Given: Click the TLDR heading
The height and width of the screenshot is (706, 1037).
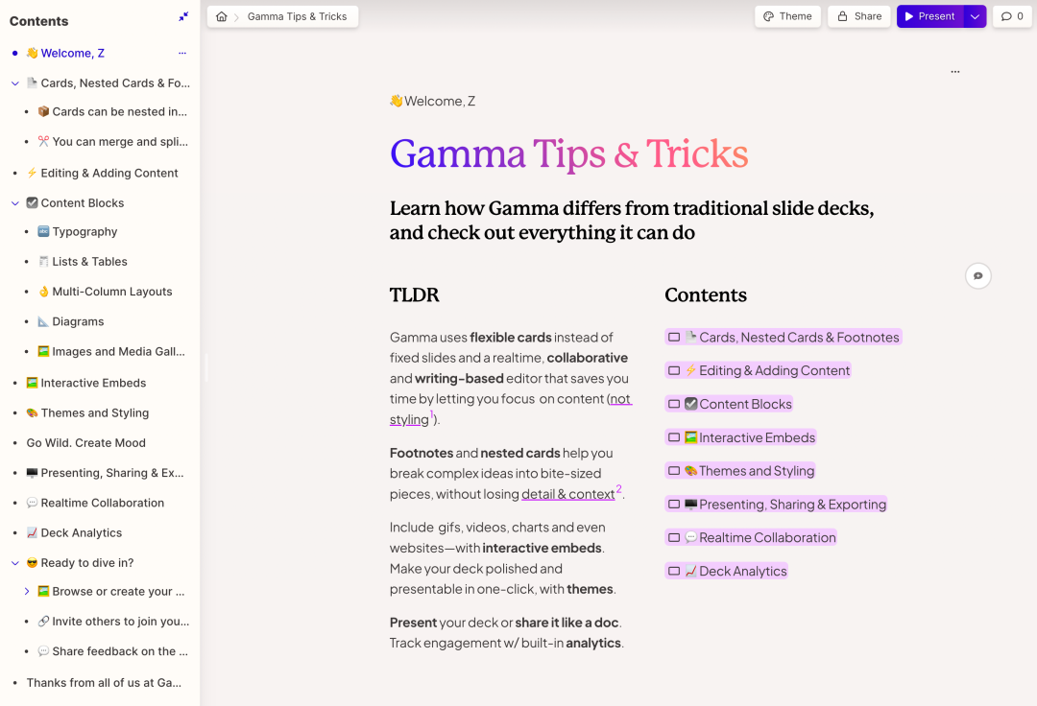Looking at the screenshot, I should pyautogui.click(x=414, y=294).
